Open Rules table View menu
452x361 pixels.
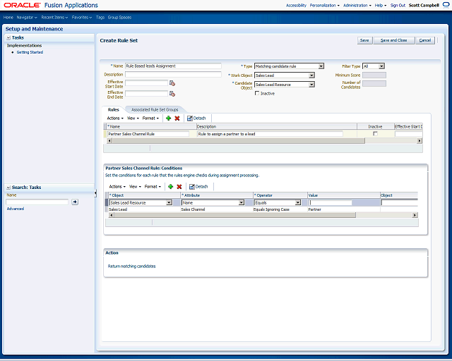click(x=133, y=118)
